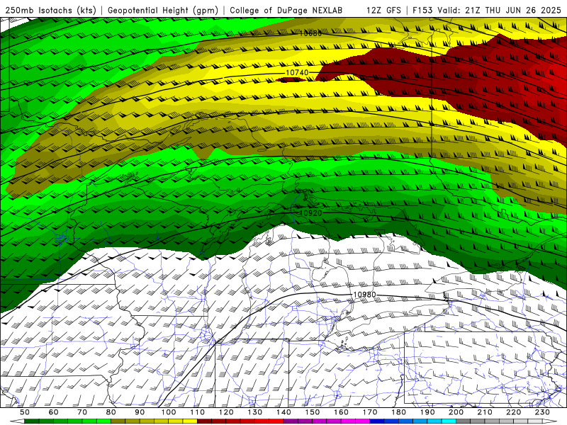Viewport: 567px width, 425px height.
Task: Click the 70 value on color scale
Action: click(82, 412)
